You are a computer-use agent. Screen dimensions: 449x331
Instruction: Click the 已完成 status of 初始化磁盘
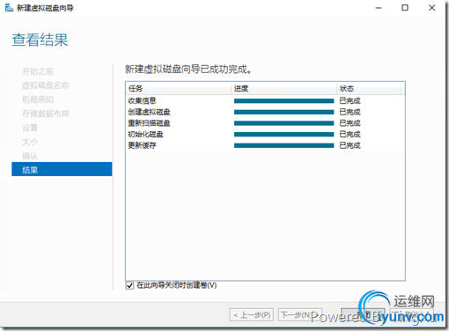pyautogui.click(x=350, y=135)
